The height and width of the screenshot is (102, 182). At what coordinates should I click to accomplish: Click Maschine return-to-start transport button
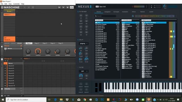coord(59,7)
